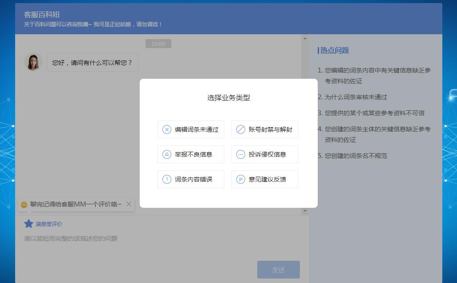Image resolution: width=457 pixels, height=283 pixels.
Task: Click the bell icon beside 举报不良信息
Action: click(x=166, y=154)
